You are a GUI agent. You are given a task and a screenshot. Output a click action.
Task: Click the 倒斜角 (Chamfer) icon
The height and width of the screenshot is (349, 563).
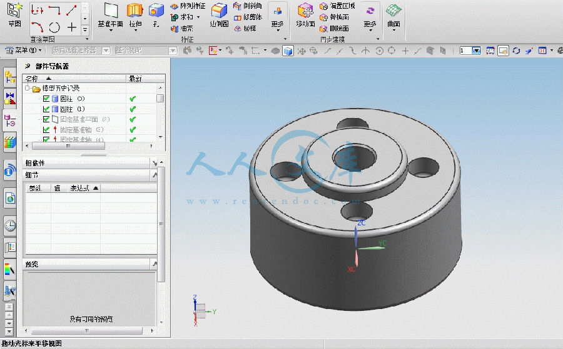(237, 6)
